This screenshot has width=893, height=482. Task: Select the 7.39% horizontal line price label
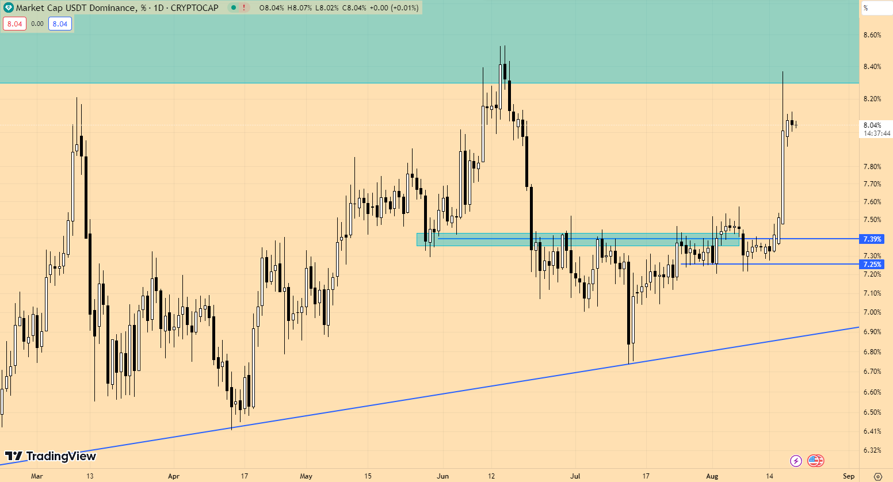click(872, 239)
